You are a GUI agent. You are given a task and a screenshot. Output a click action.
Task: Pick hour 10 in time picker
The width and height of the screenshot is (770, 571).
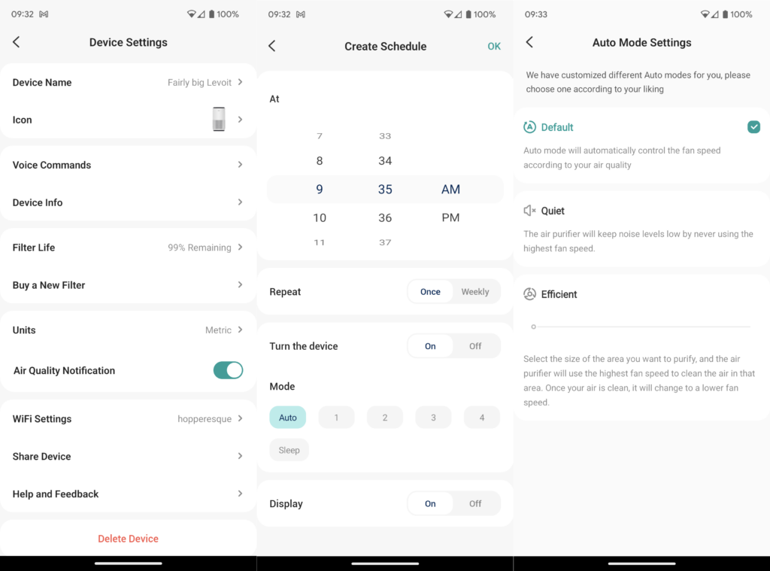click(320, 217)
